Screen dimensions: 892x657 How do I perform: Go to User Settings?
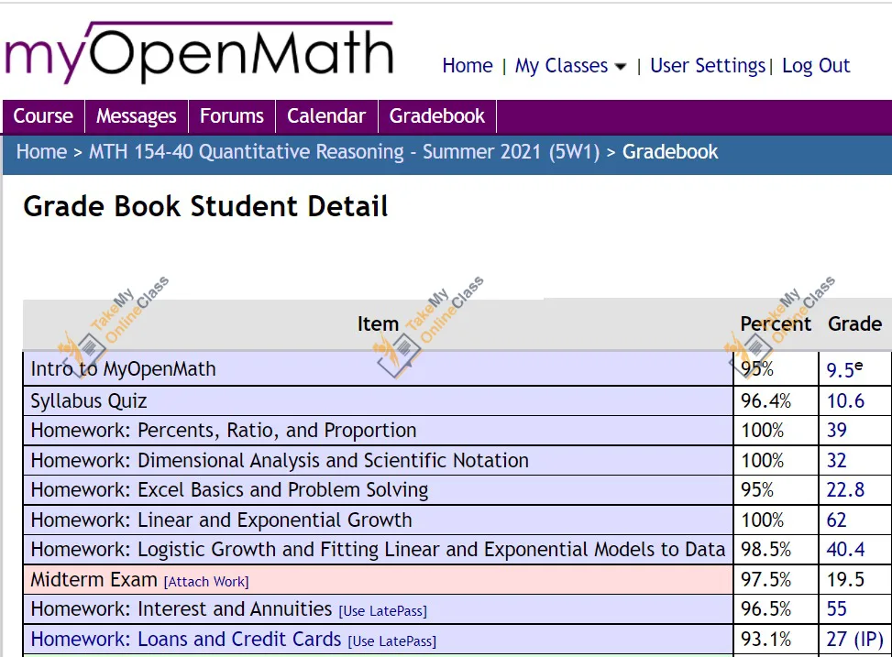click(707, 65)
